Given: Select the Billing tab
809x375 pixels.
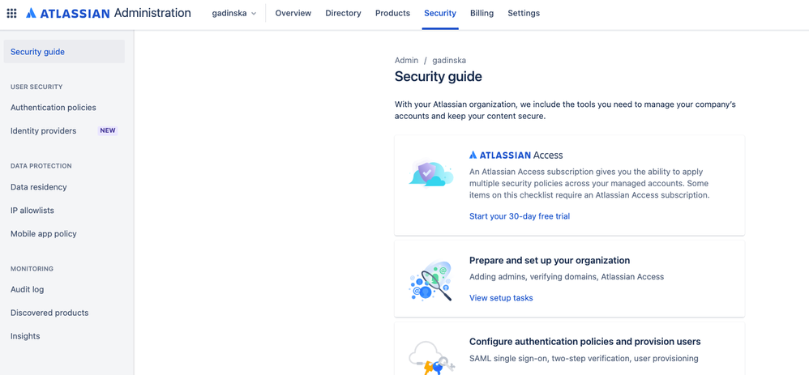Looking at the screenshot, I should pos(482,14).
